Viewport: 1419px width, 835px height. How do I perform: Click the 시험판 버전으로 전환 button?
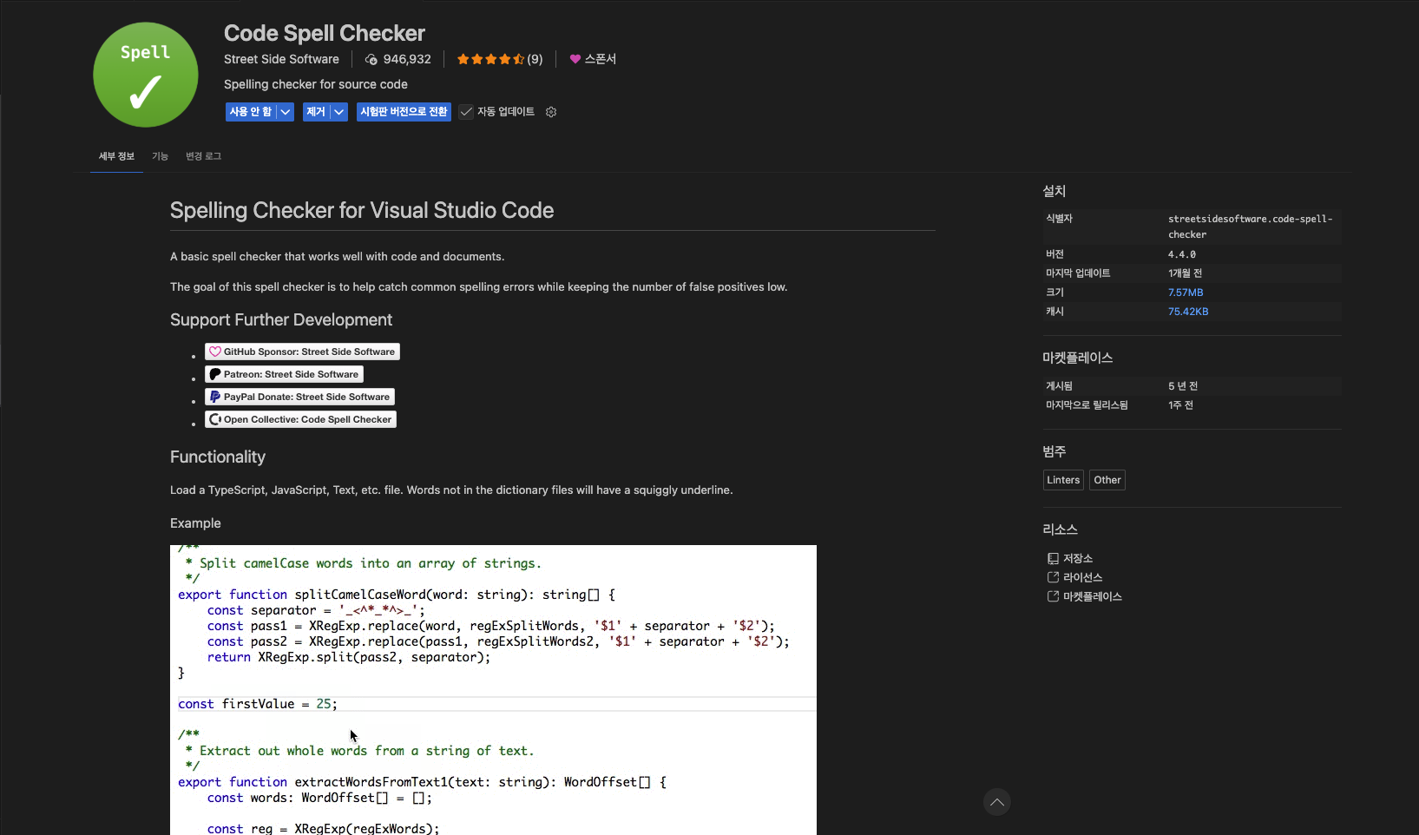[x=403, y=111]
